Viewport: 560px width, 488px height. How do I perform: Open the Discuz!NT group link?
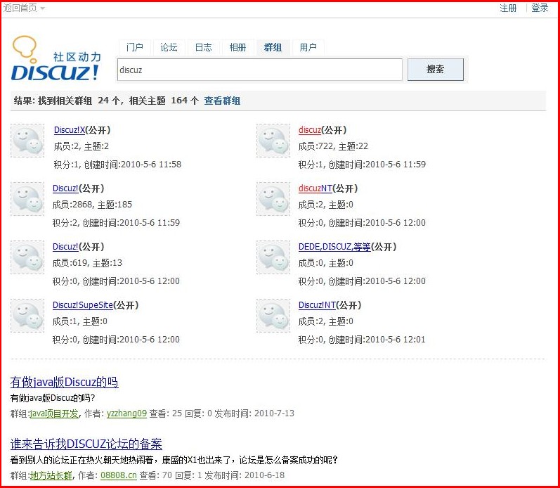(x=317, y=305)
